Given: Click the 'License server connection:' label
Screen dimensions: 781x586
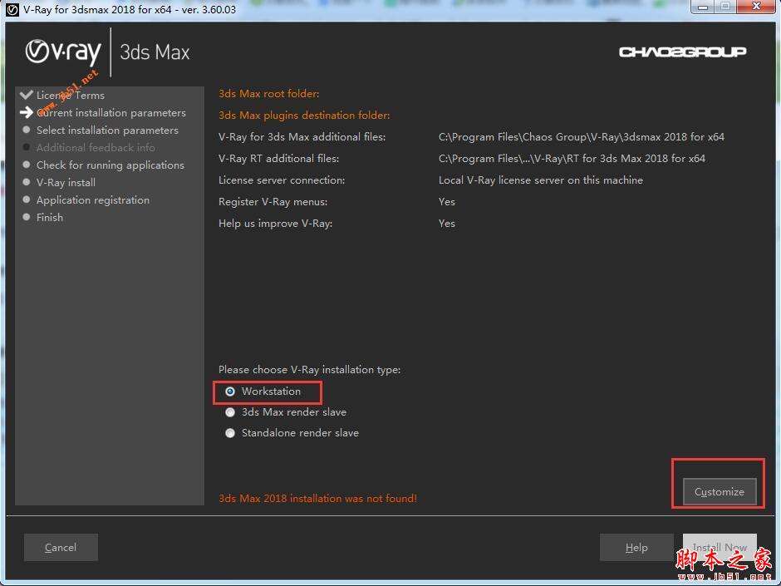Looking at the screenshot, I should 282,180.
